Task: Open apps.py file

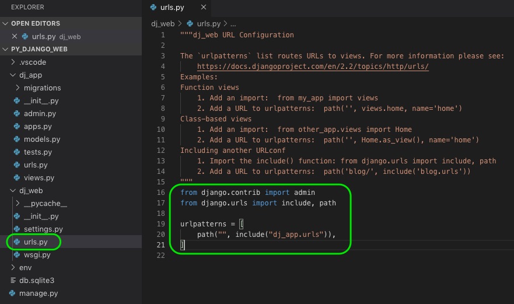Action: tap(38, 126)
